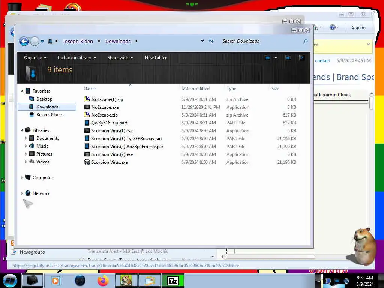
Task: Open the address bar history dropdown
Action: 202,41
